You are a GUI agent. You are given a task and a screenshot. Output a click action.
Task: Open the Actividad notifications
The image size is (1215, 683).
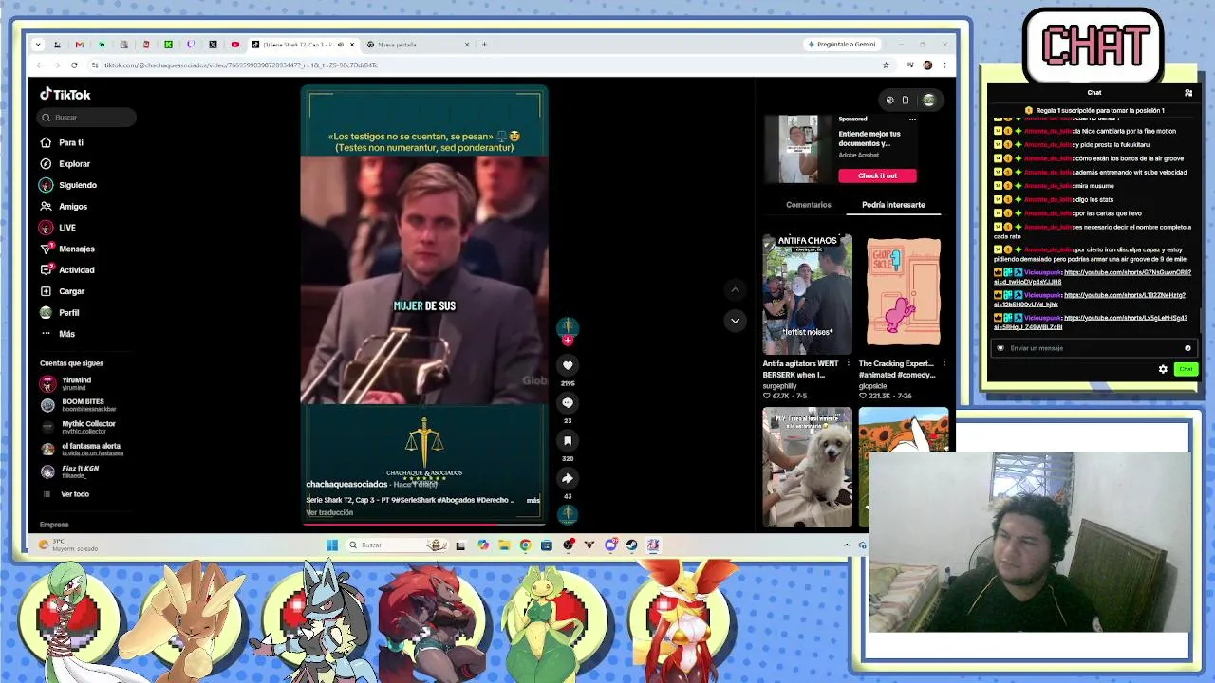tap(67, 270)
